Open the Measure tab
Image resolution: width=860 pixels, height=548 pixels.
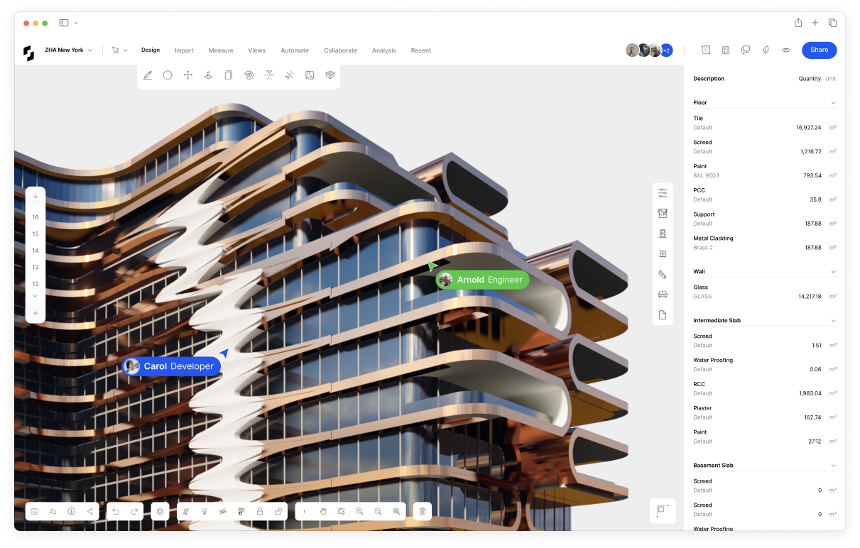[x=221, y=50]
